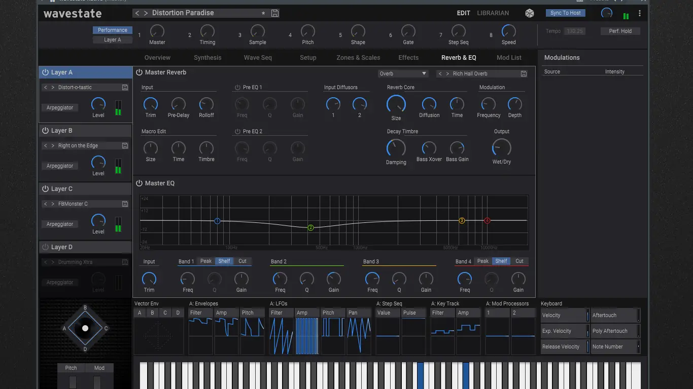This screenshot has width=693, height=389.
Task: Switch to the Effects tab
Action: coord(408,58)
